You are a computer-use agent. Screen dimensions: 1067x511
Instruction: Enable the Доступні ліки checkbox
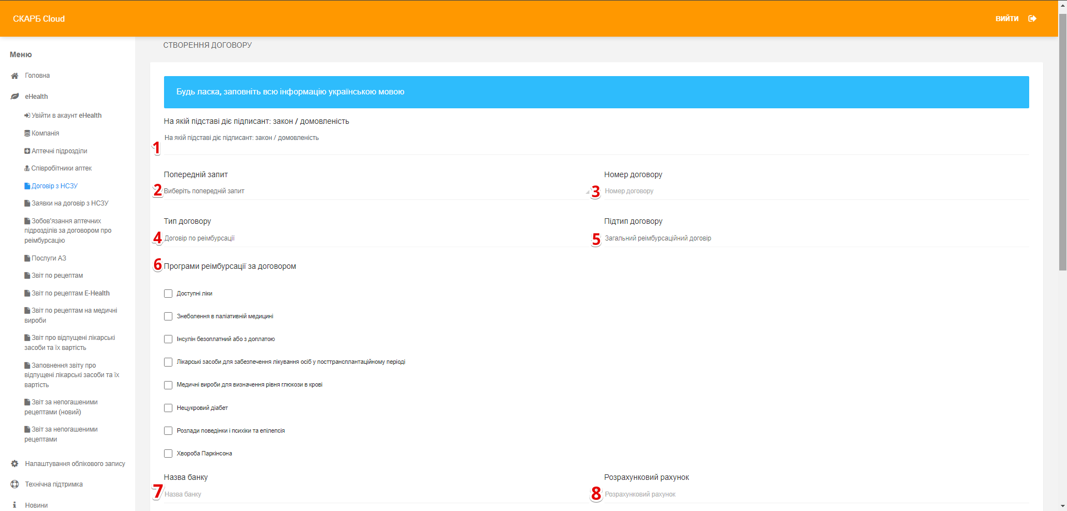tap(168, 293)
